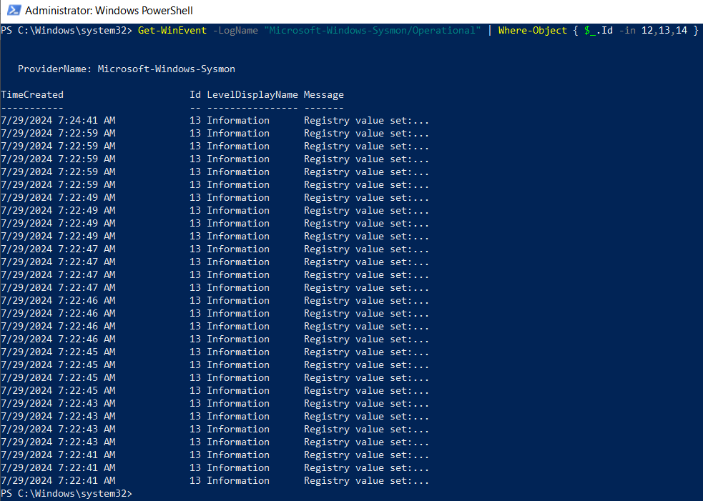The image size is (703, 501).
Task: Click the -LogName parameter in the command
Action: [x=235, y=31]
